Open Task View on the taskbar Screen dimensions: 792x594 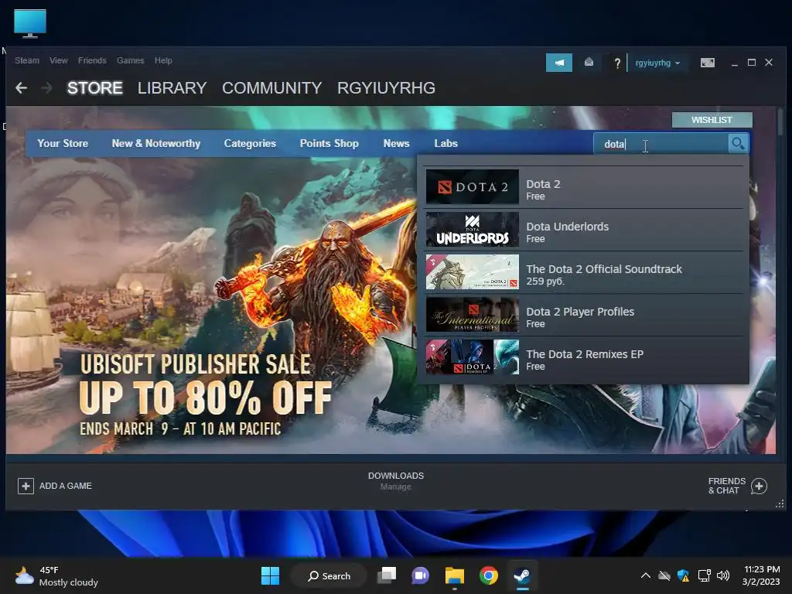point(387,575)
